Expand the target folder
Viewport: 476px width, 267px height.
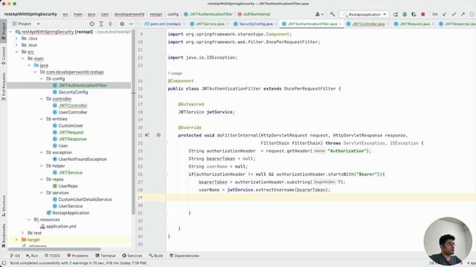point(16,240)
